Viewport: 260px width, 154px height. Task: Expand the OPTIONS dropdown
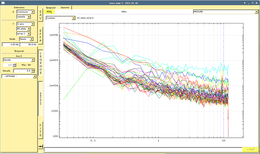tap(19, 76)
